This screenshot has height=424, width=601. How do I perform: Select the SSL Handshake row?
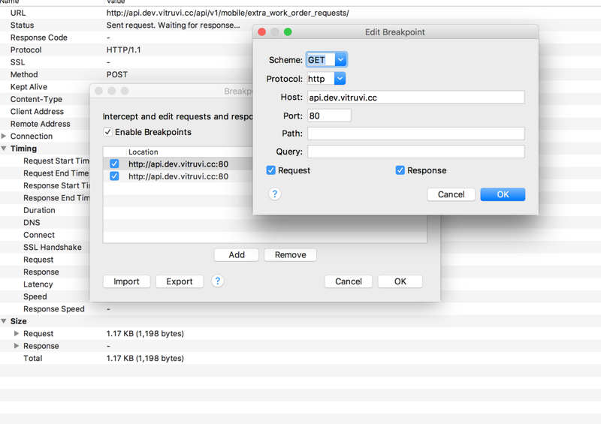point(52,247)
